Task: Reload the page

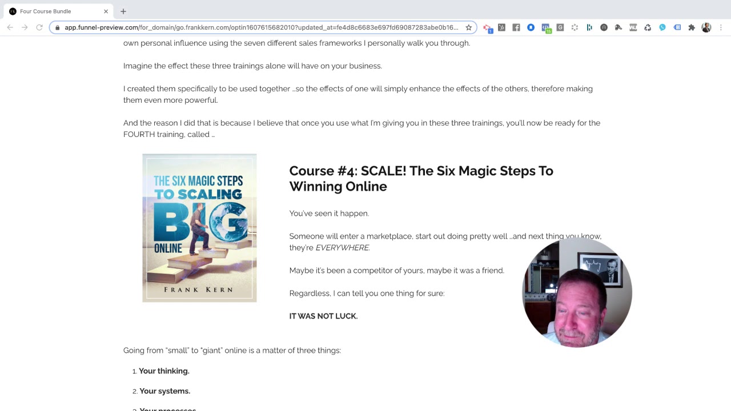Action: click(x=39, y=27)
